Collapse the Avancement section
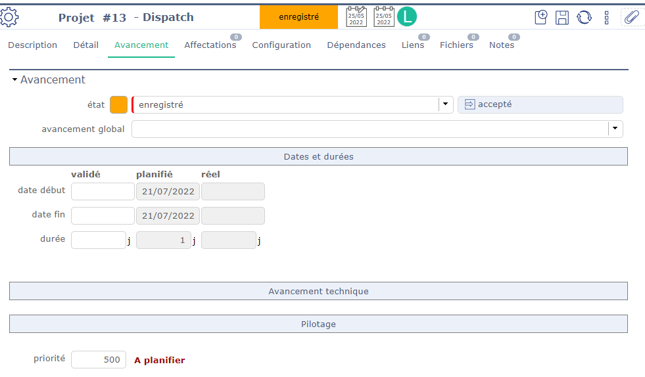Viewport: 645px width, 377px height. [x=14, y=80]
